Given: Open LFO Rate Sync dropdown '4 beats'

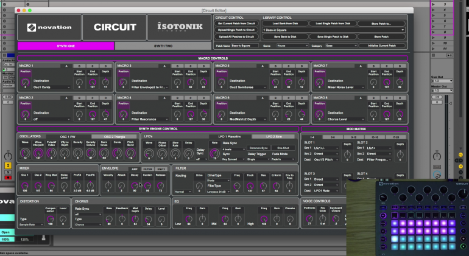Looking at the screenshot, I should [x=234, y=149].
